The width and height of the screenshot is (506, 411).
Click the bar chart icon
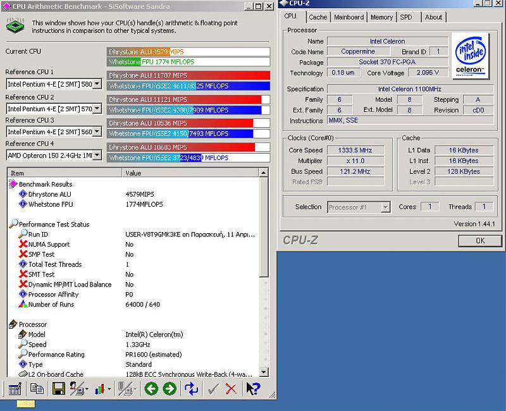[100, 389]
